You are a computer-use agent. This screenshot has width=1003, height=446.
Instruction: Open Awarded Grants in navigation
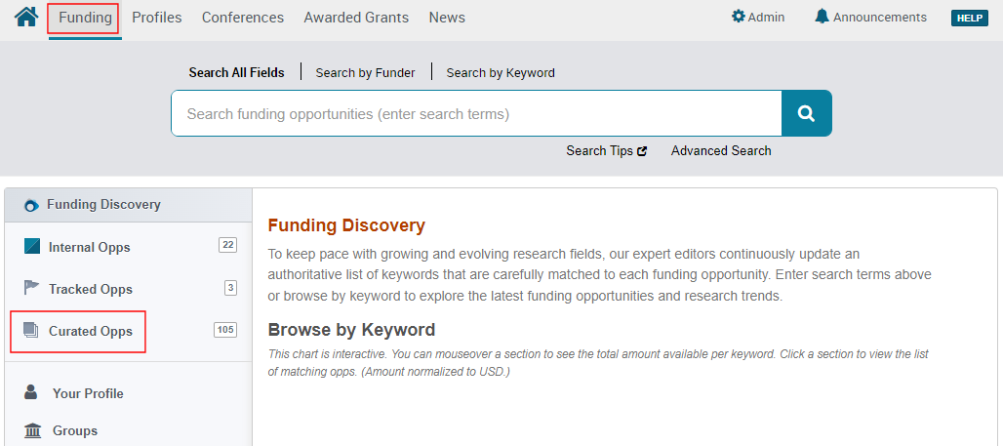356,18
